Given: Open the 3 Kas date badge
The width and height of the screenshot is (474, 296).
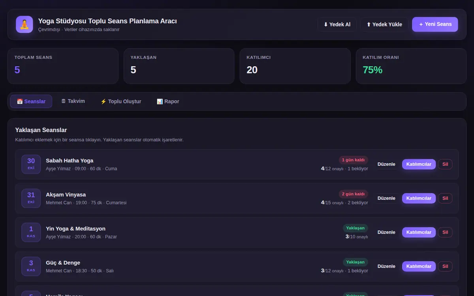Looking at the screenshot, I should point(31,266).
